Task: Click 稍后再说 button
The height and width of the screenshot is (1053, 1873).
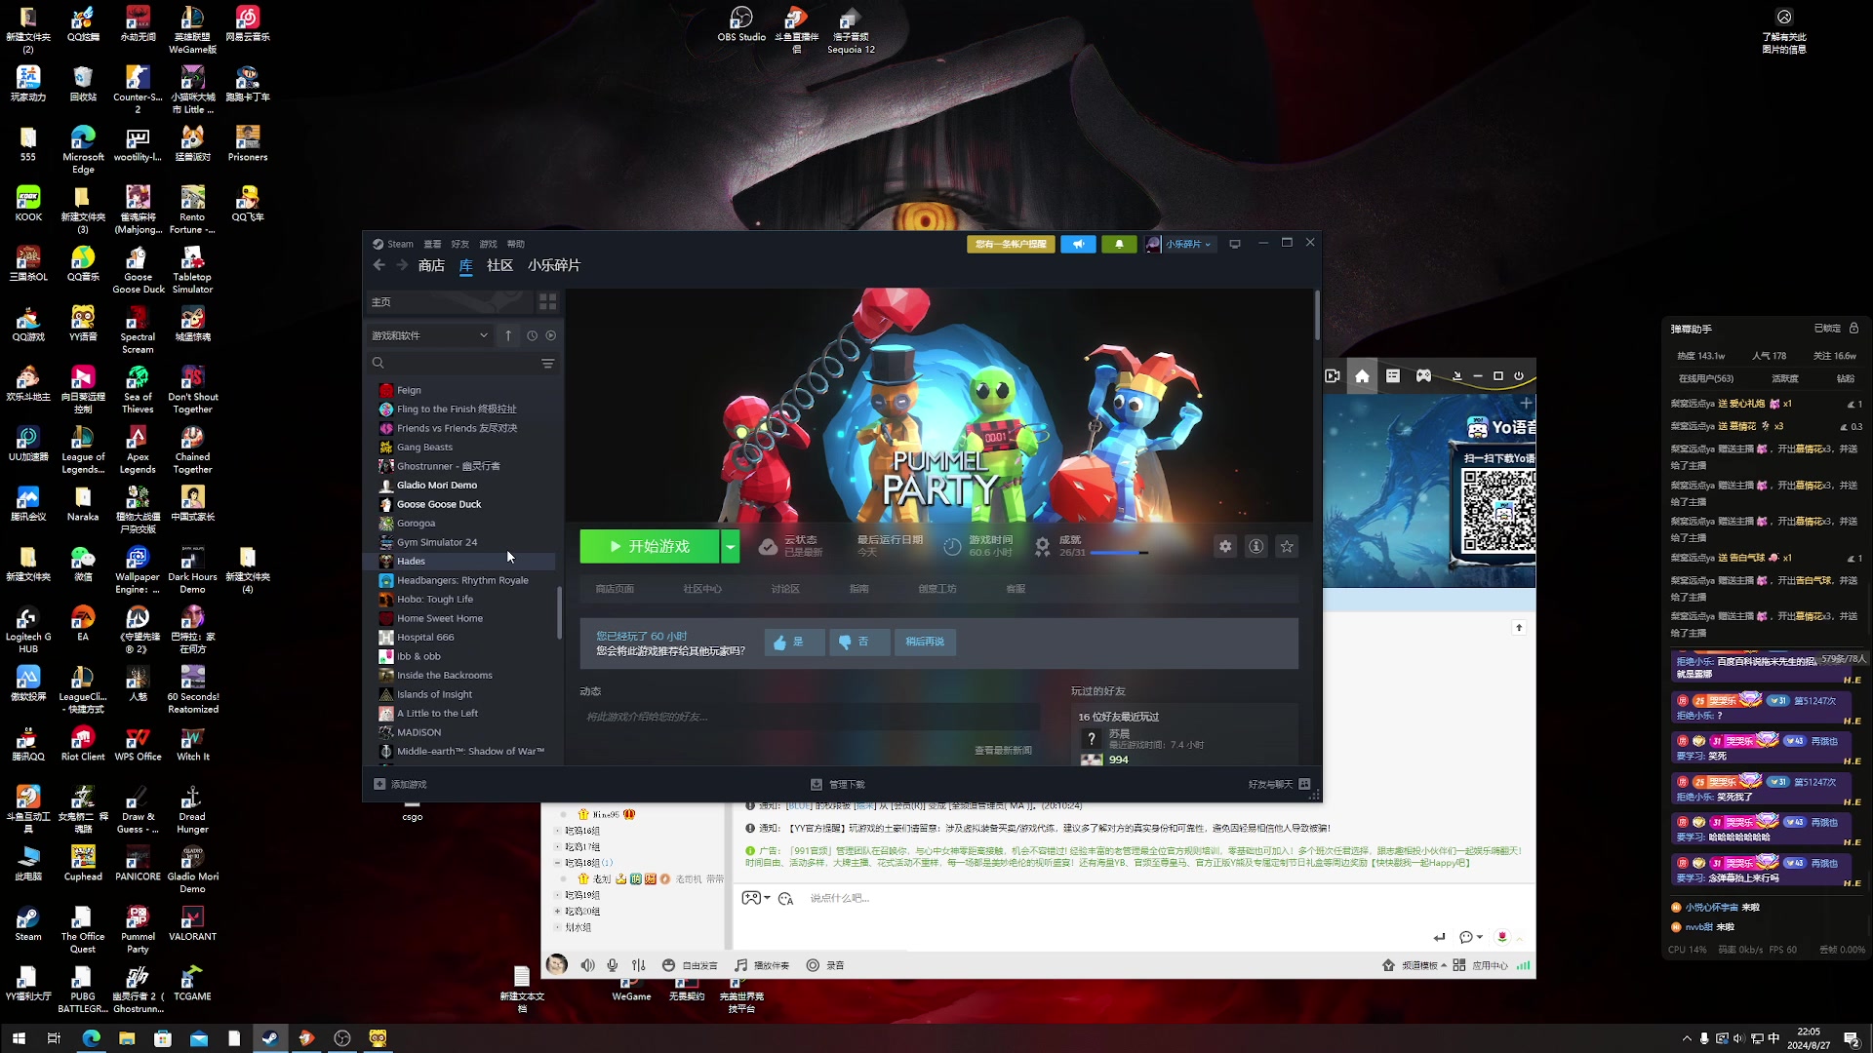Action: point(925,642)
